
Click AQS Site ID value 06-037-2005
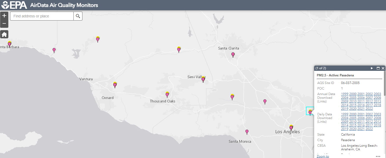tap(350, 83)
